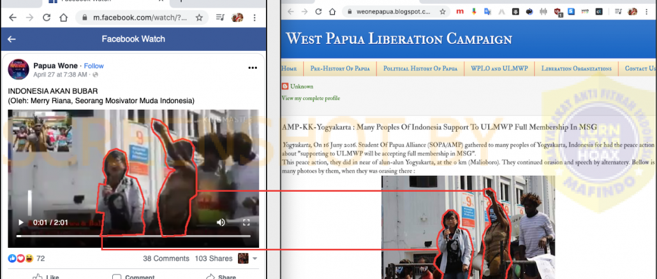Open post options three-dot menu
Viewport: 657px width, 279px height.
253,68
